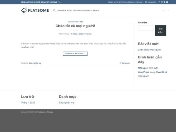Open commenter 'Một người bình luận WordPress' link
The image size is (176, 132).
[148, 70]
